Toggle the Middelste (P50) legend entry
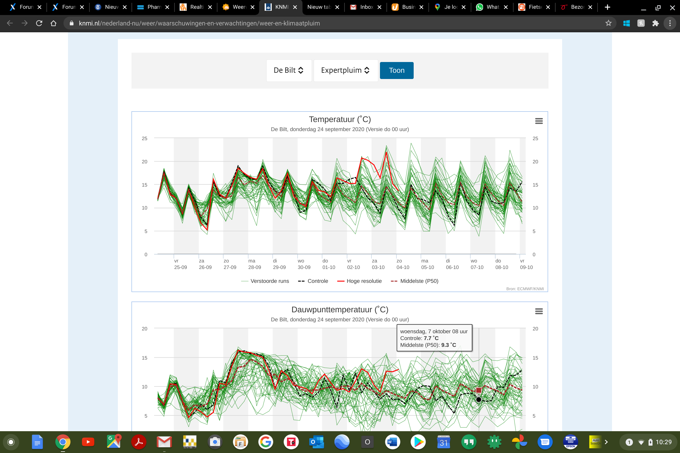 point(414,281)
